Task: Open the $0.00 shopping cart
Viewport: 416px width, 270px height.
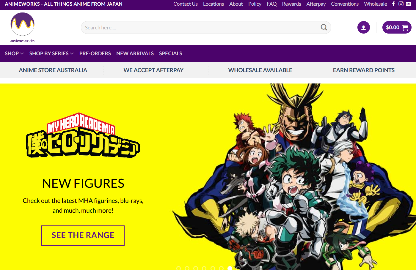Action: [397, 28]
